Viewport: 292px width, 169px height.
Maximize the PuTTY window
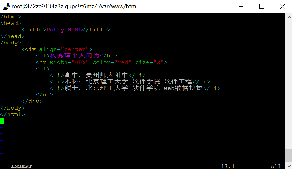[262, 6]
